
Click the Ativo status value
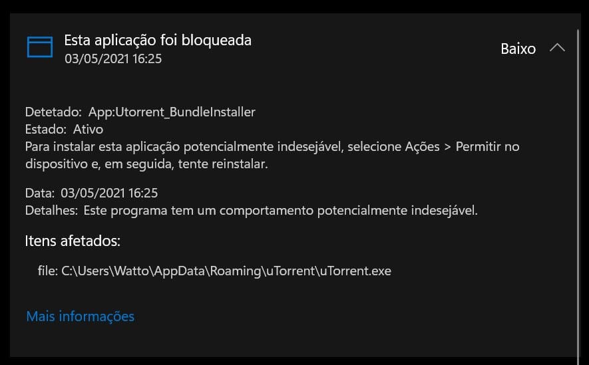point(88,129)
